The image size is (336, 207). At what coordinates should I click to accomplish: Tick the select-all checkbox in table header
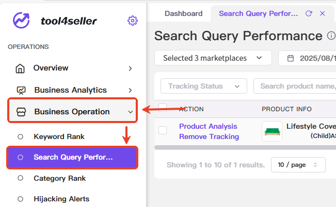point(163,108)
